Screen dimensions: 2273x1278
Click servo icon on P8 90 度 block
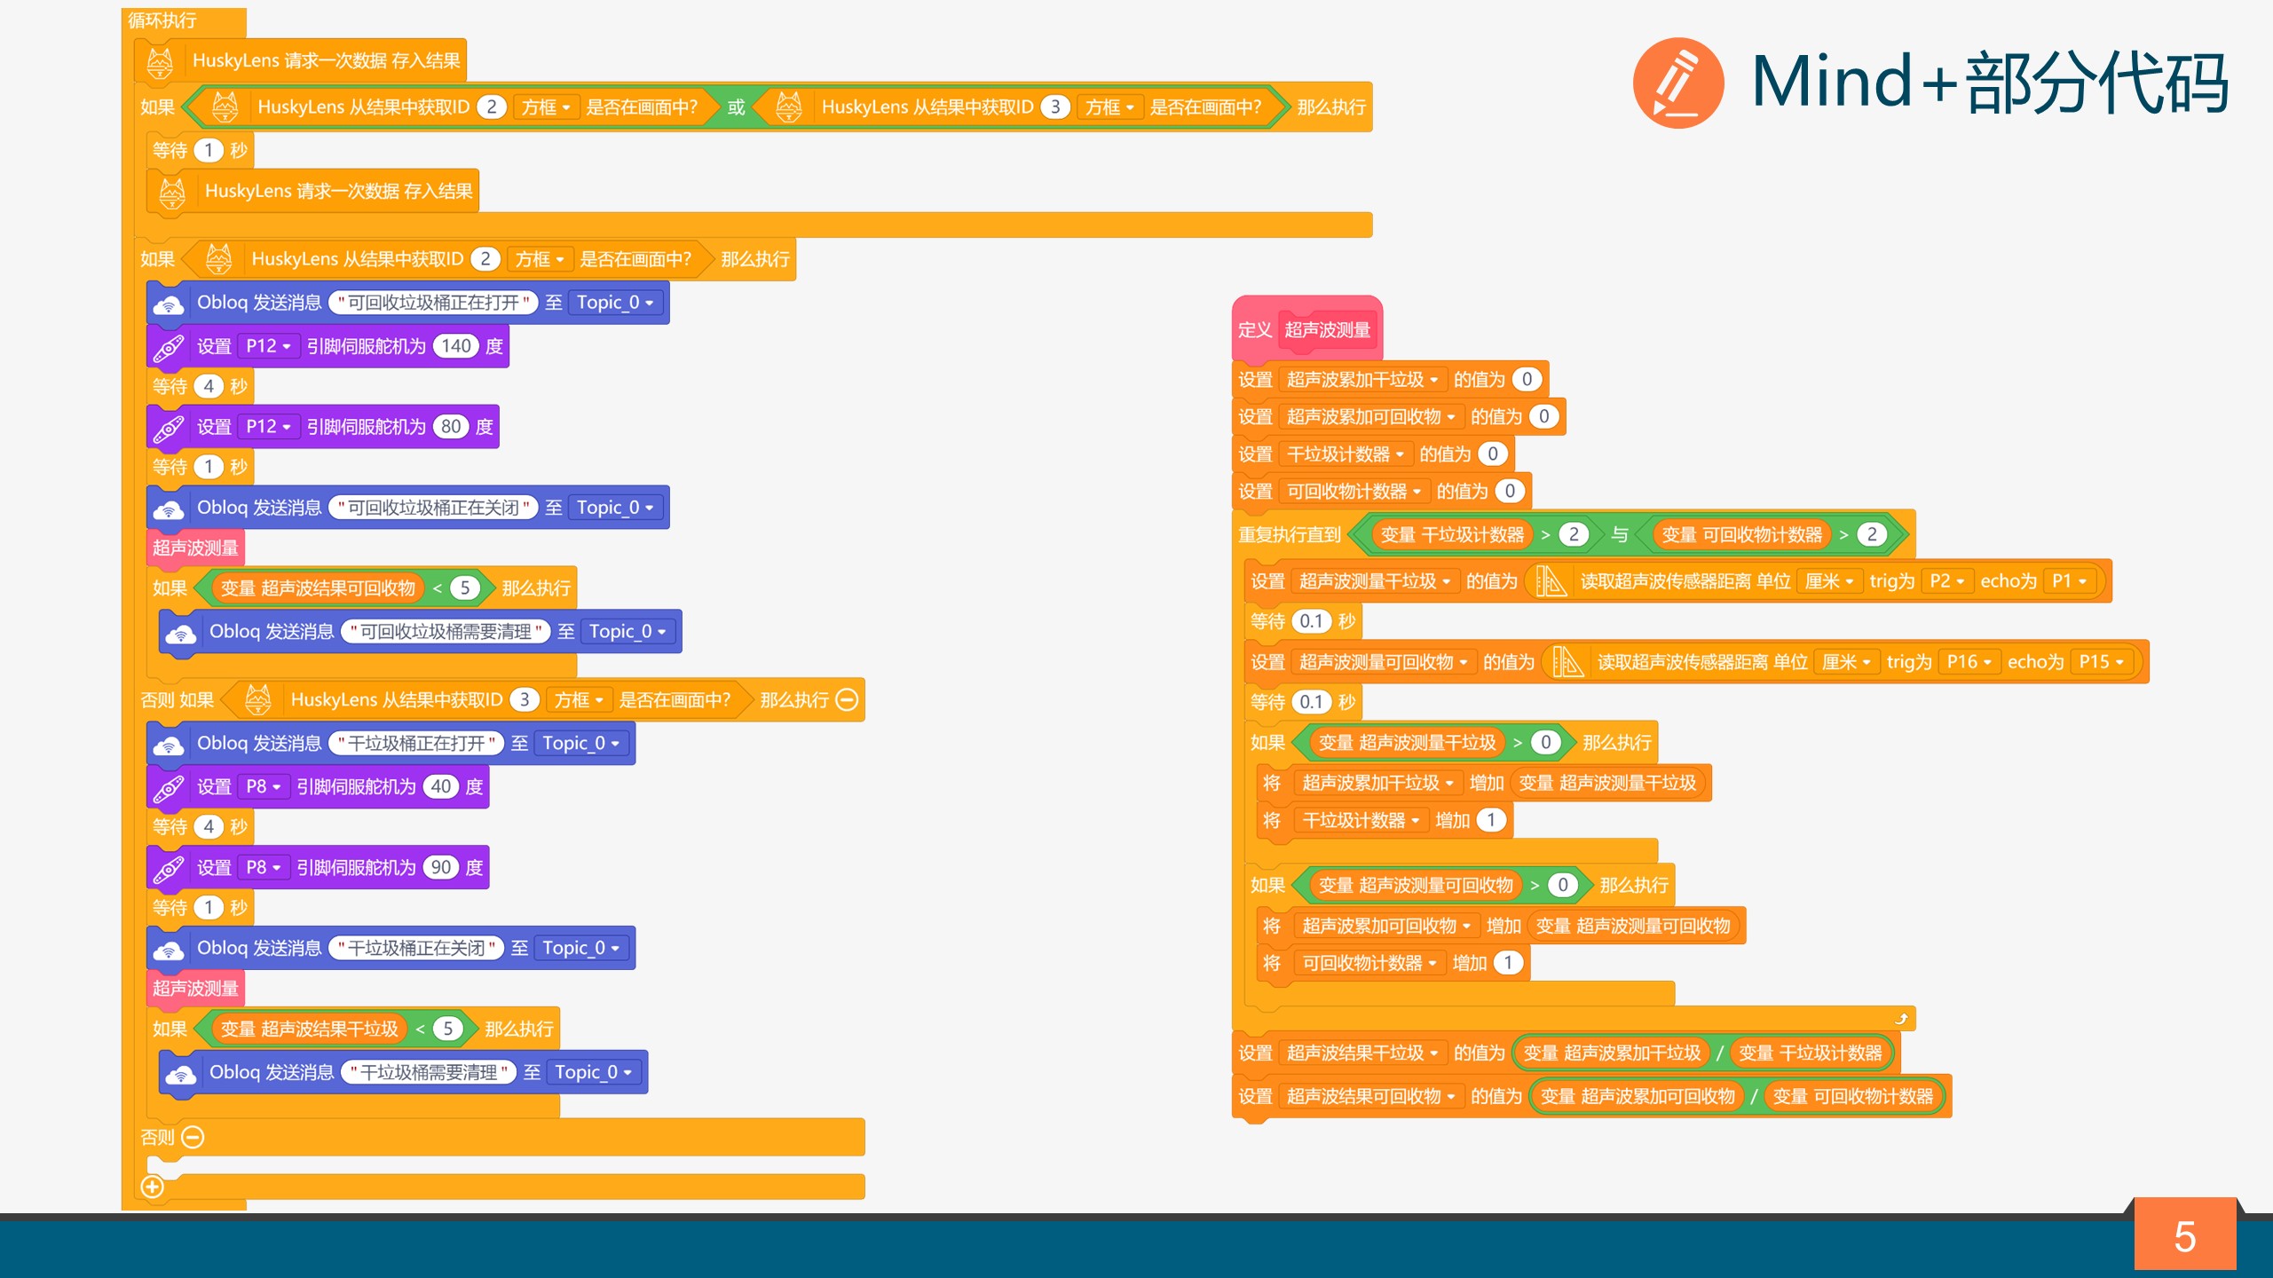click(x=169, y=869)
